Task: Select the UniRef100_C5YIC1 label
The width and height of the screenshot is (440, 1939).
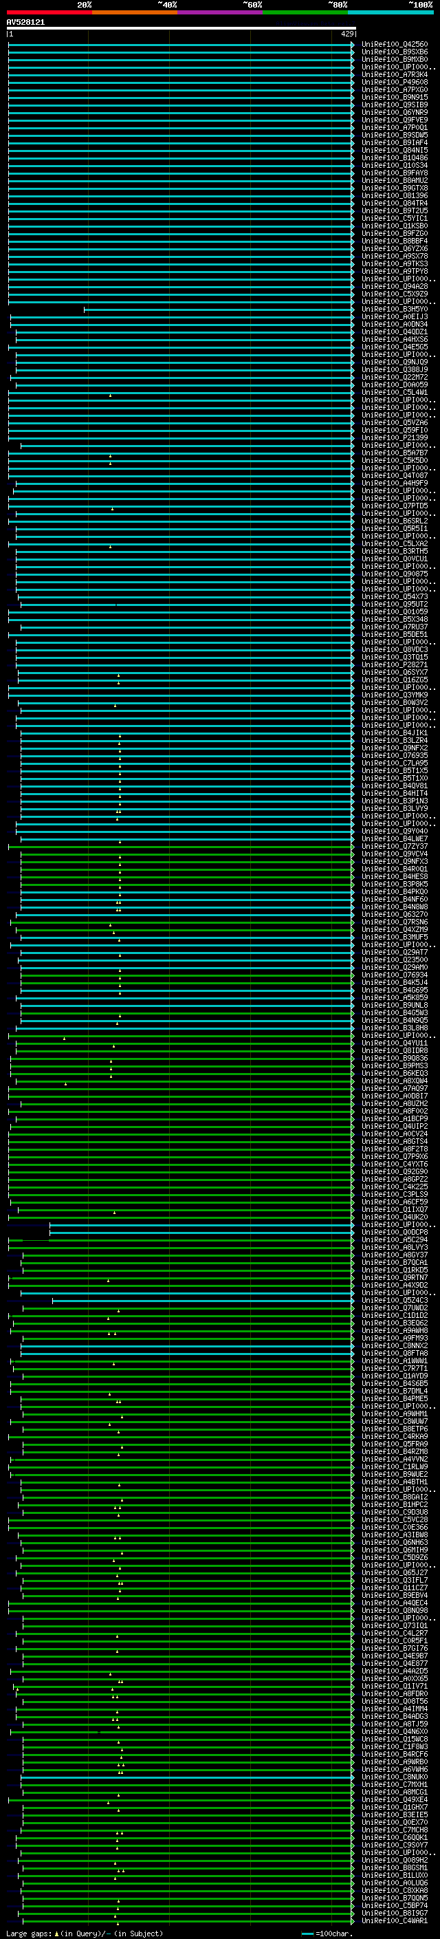Action: (395, 219)
